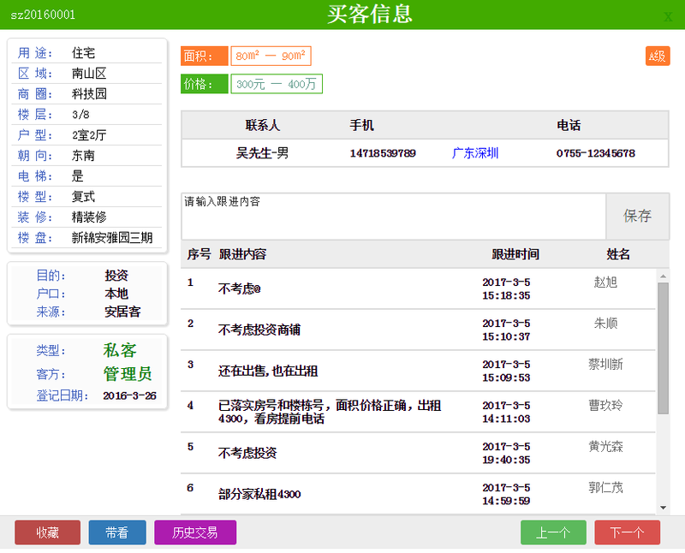Click the 楼盘 value 新锦安雅园三期
This screenshot has height=553, width=685.
112,238
